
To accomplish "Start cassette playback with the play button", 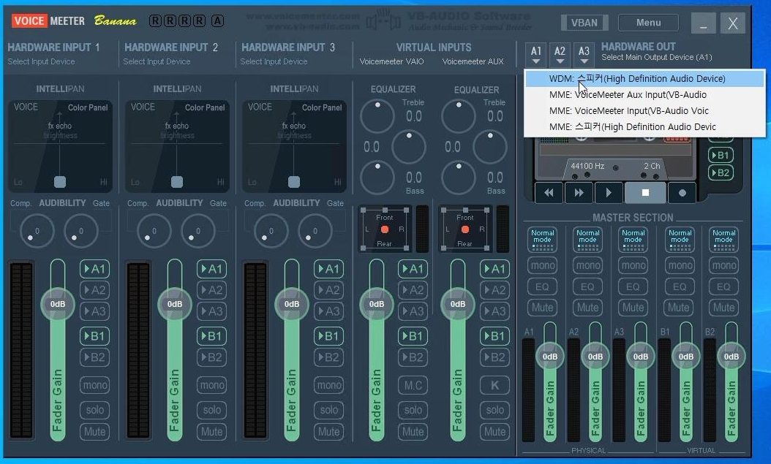I will [609, 192].
